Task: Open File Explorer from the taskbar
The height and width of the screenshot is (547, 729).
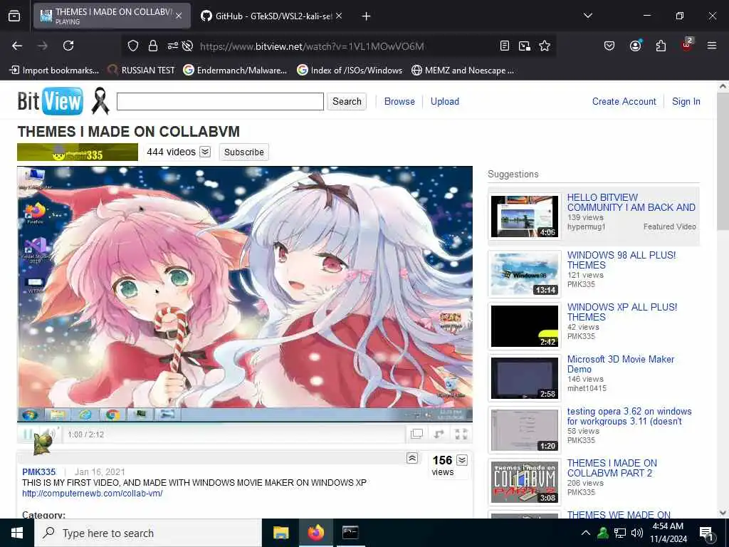Action: click(x=280, y=533)
